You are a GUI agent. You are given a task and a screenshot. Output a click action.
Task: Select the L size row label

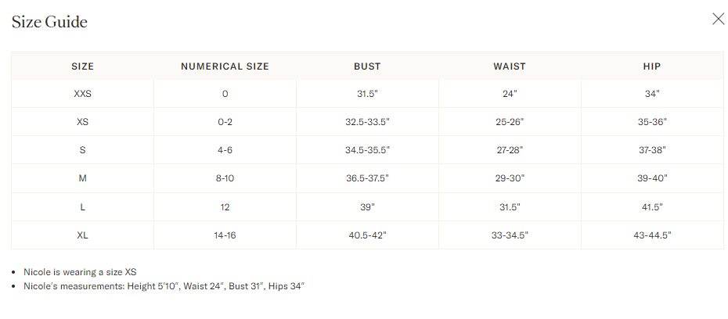click(83, 206)
